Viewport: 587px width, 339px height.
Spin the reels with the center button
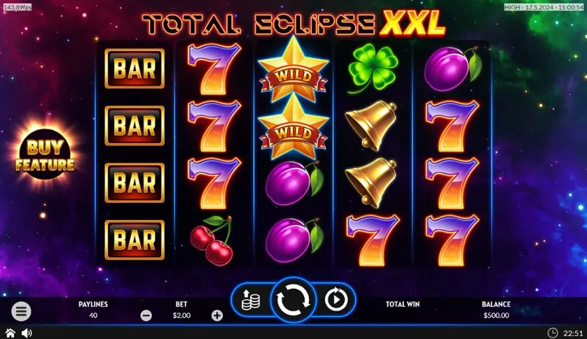coord(293,300)
